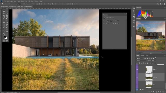Click the Navigator preview thumbnail
The width and height of the screenshot is (166, 93).
point(151,36)
